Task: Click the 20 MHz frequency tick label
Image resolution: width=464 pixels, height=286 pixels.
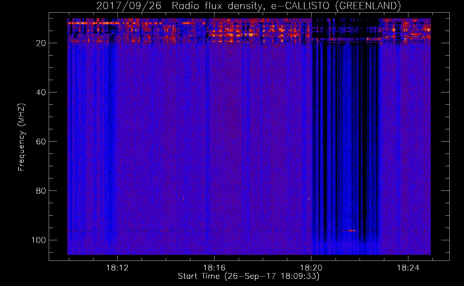Action: (41, 43)
